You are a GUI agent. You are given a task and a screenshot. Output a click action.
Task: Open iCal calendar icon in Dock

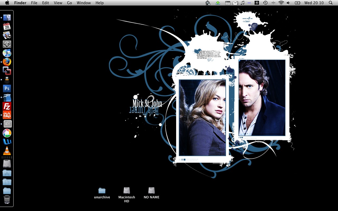point(7,26)
